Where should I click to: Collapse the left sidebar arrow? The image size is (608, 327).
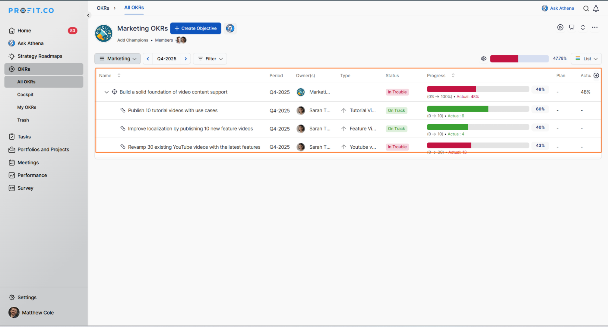pos(88,15)
